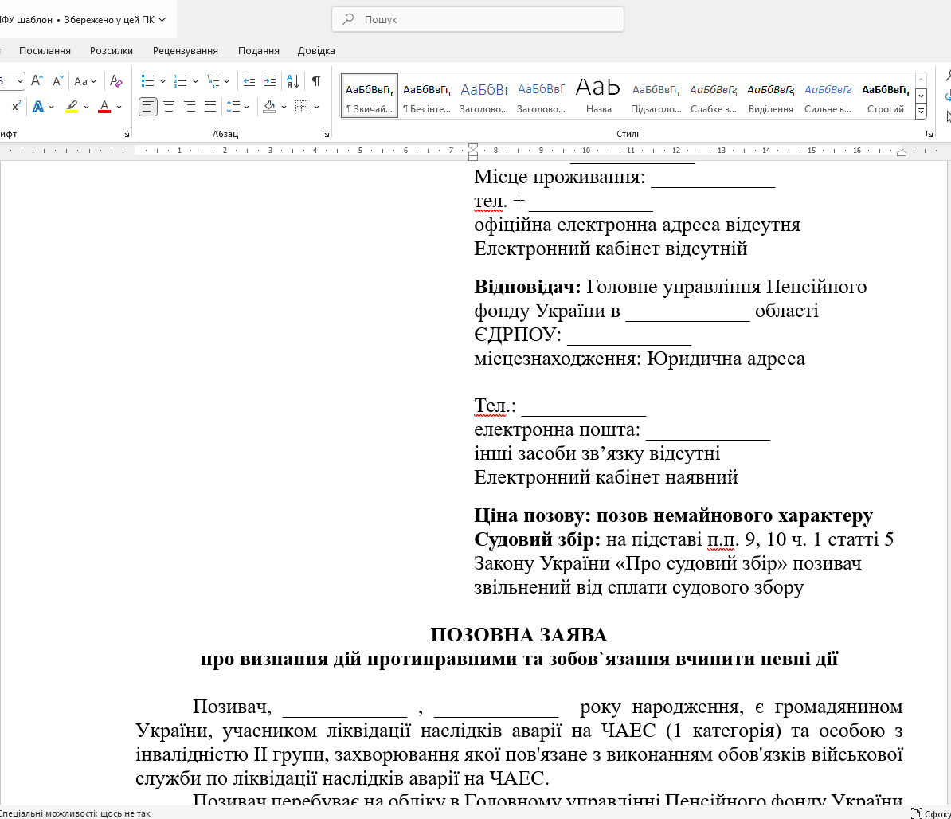The height and width of the screenshot is (819, 951).
Task: Apply Clear All Formatting
Action: (x=115, y=80)
